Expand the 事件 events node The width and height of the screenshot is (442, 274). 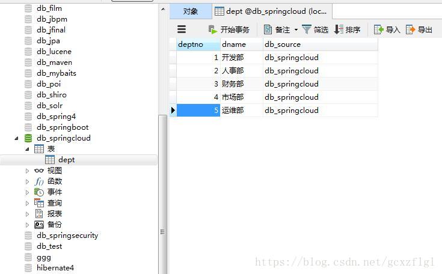[x=27, y=192]
